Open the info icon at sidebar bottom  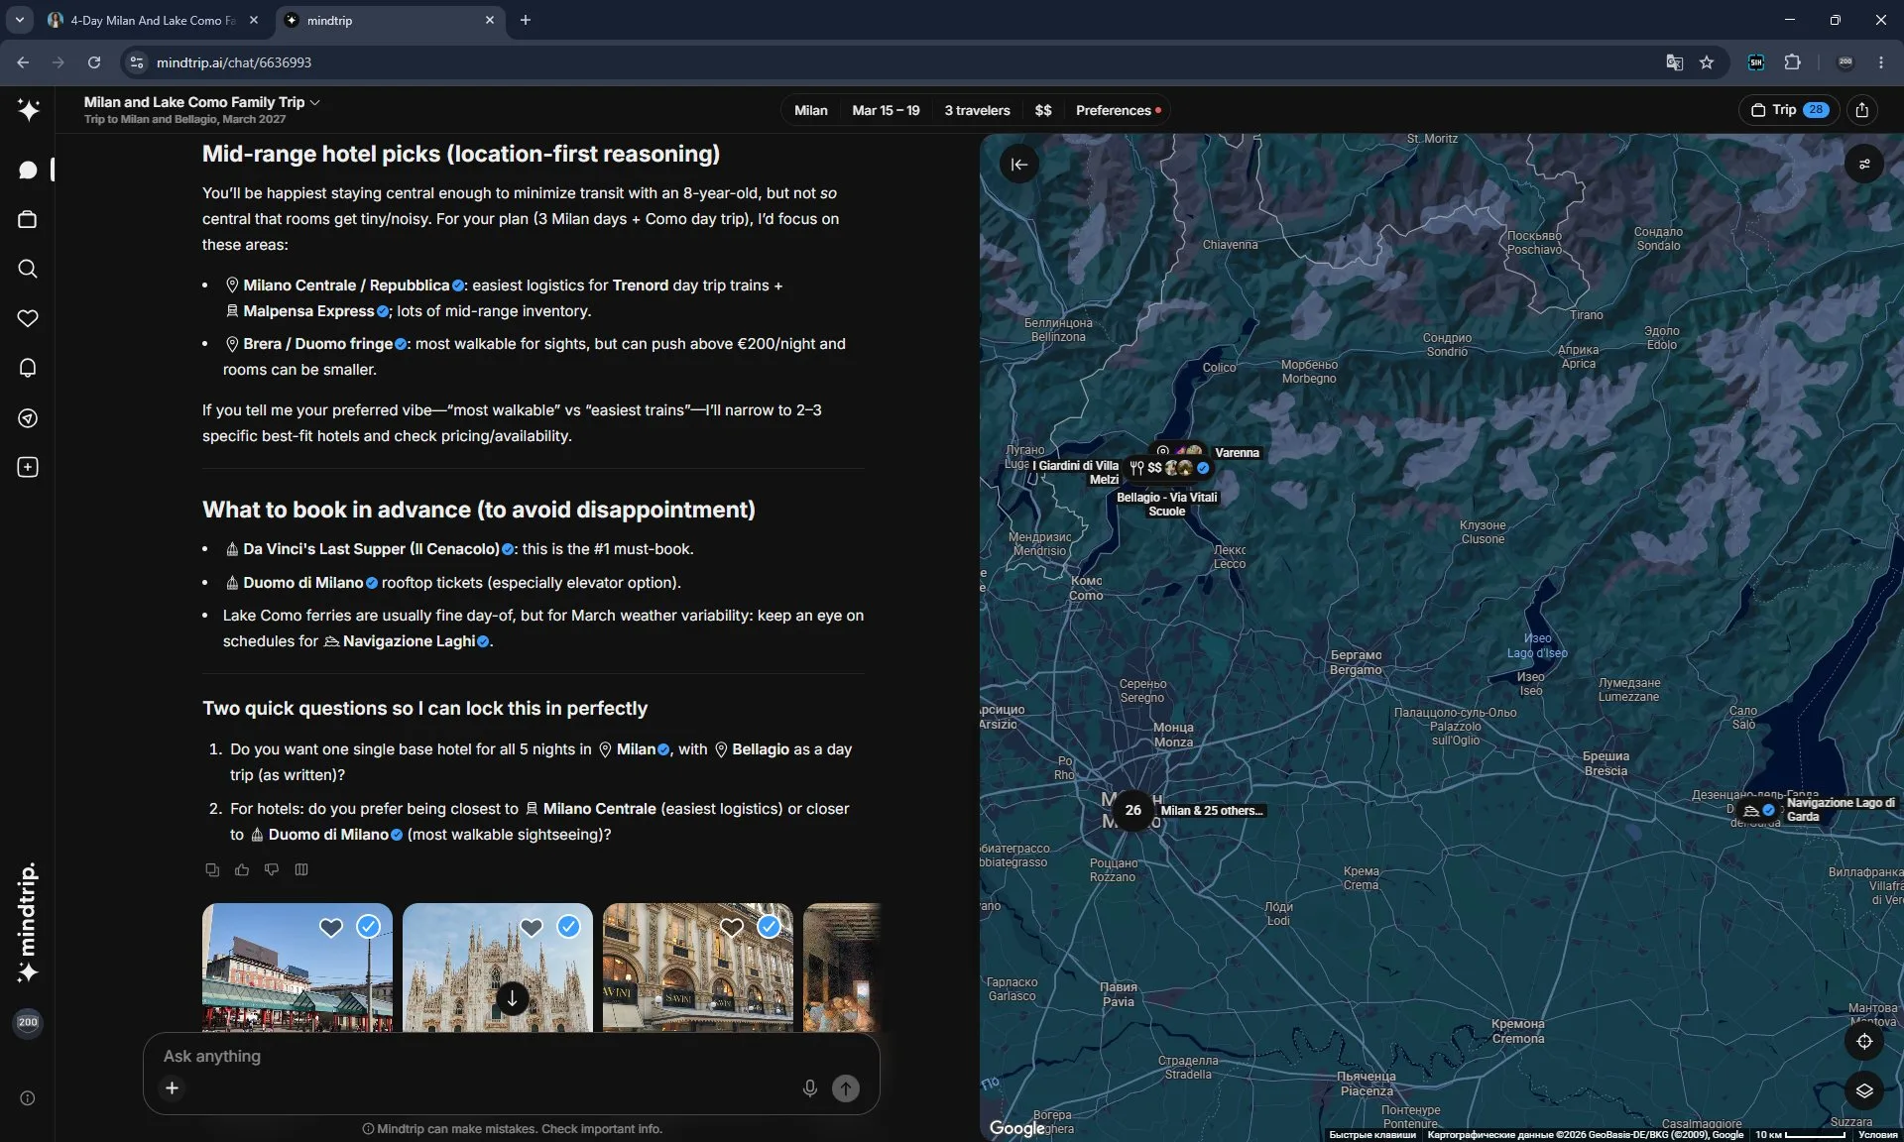pos(28,1097)
